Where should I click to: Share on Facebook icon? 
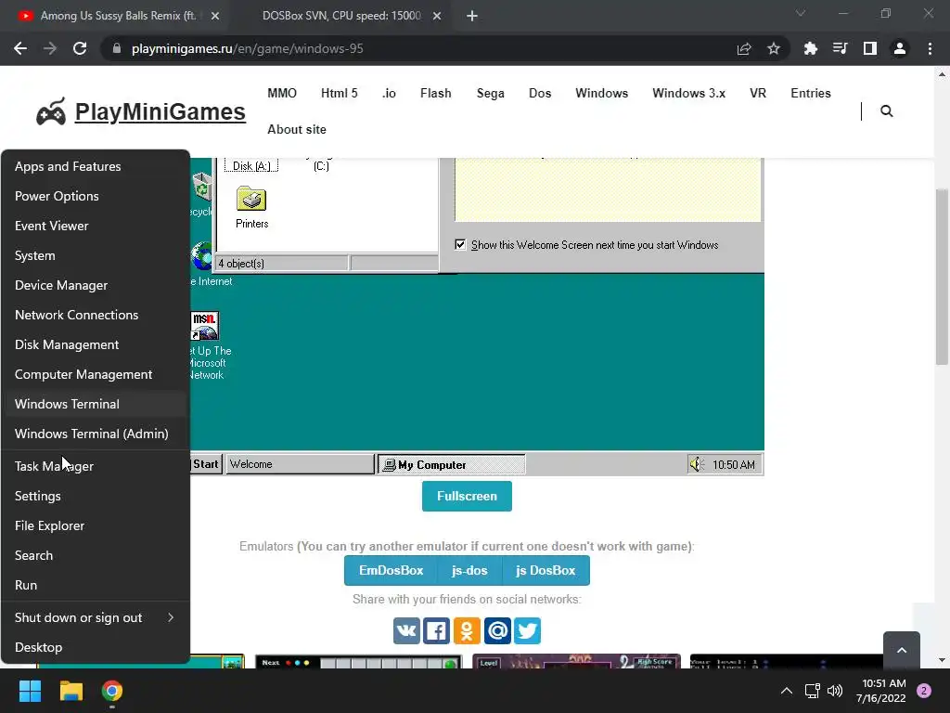436,630
